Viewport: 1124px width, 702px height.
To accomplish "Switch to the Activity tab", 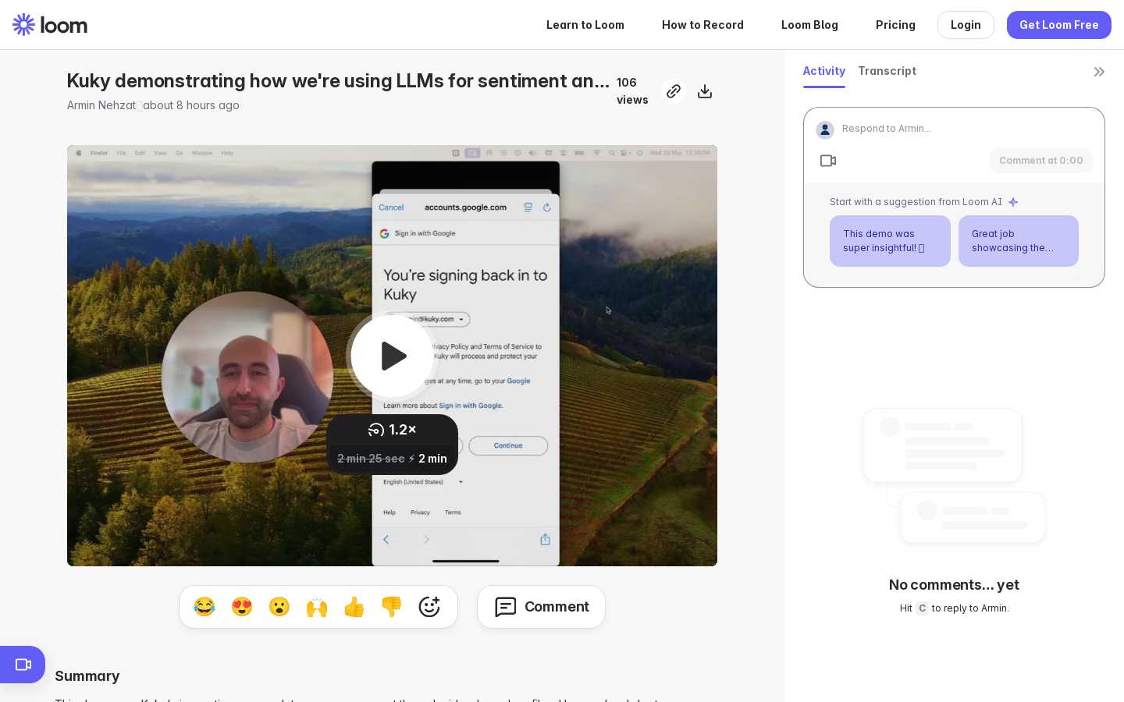I will tap(824, 71).
